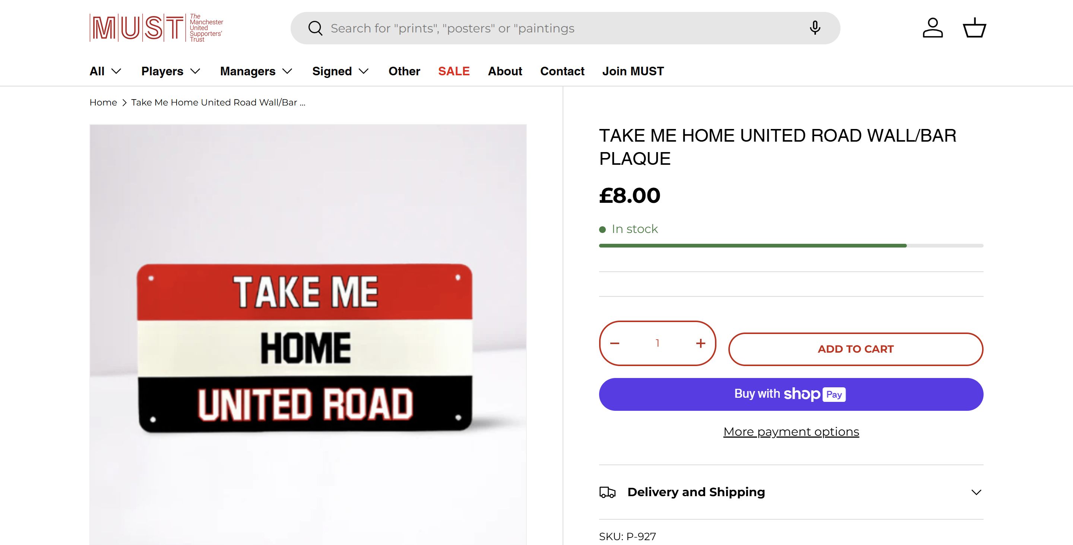Open the Join MUST page
This screenshot has height=545, width=1073.
pos(633,71)
